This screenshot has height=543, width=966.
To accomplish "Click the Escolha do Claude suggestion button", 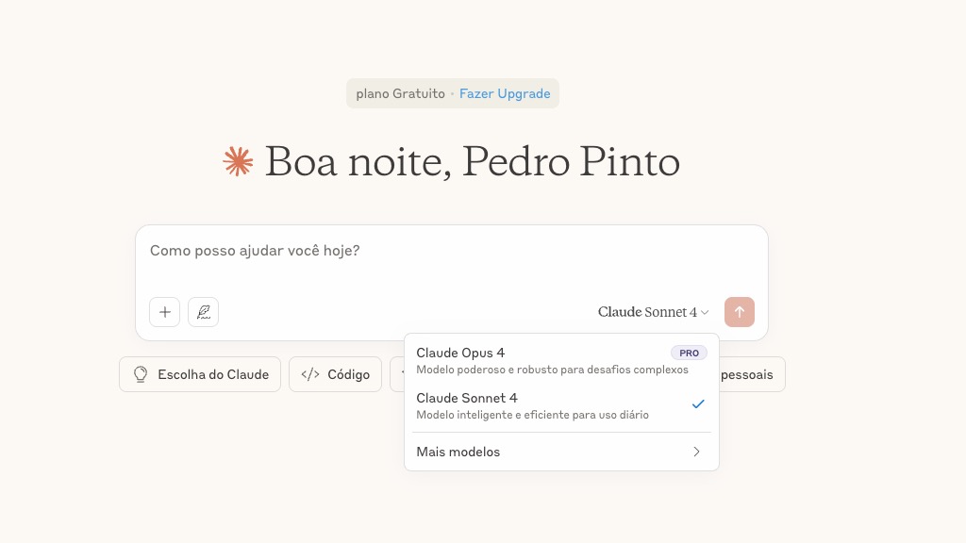I will [200, 374].
